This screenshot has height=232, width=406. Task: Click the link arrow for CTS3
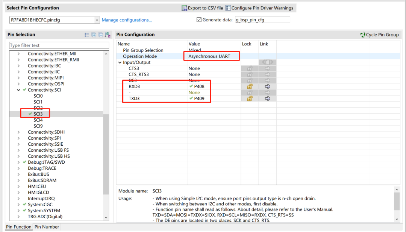pyautogui.click(x=268, y=68)
